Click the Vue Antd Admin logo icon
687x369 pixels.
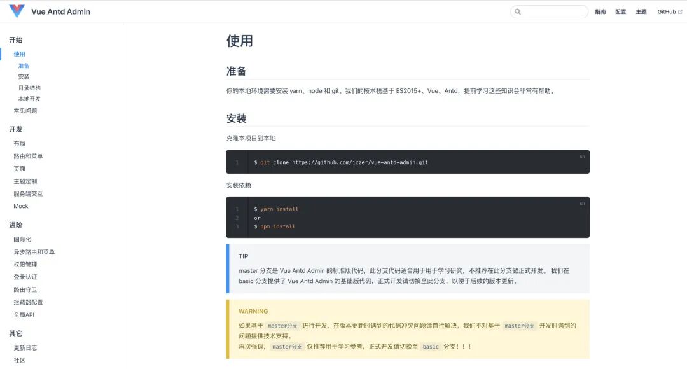(17, 11)
